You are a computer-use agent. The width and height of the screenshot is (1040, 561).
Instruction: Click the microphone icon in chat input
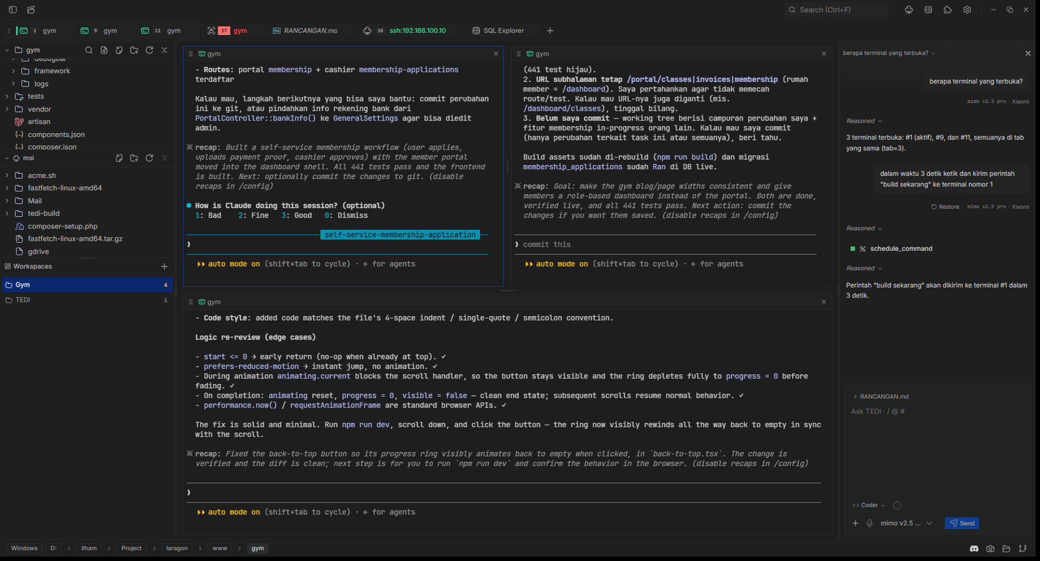(x=870, y=523)
